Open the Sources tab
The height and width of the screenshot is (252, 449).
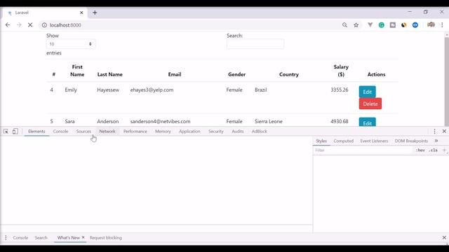coord(83,132)
